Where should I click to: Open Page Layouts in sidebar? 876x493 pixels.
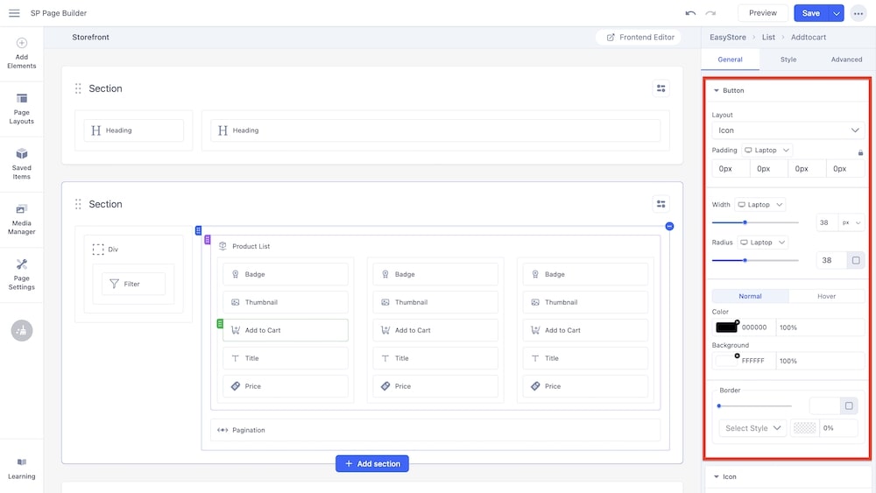coord(21,109)
